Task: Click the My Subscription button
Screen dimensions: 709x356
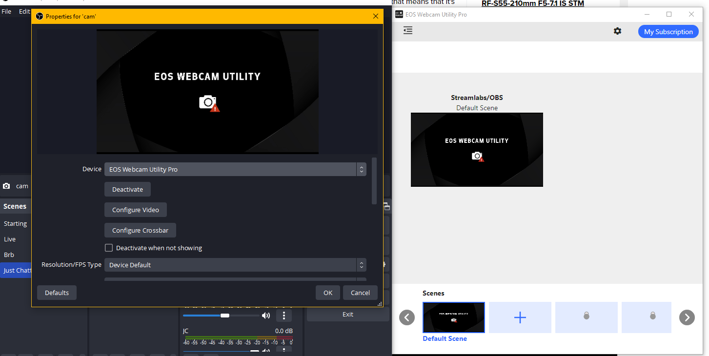Action: click(x=668, y=32)
